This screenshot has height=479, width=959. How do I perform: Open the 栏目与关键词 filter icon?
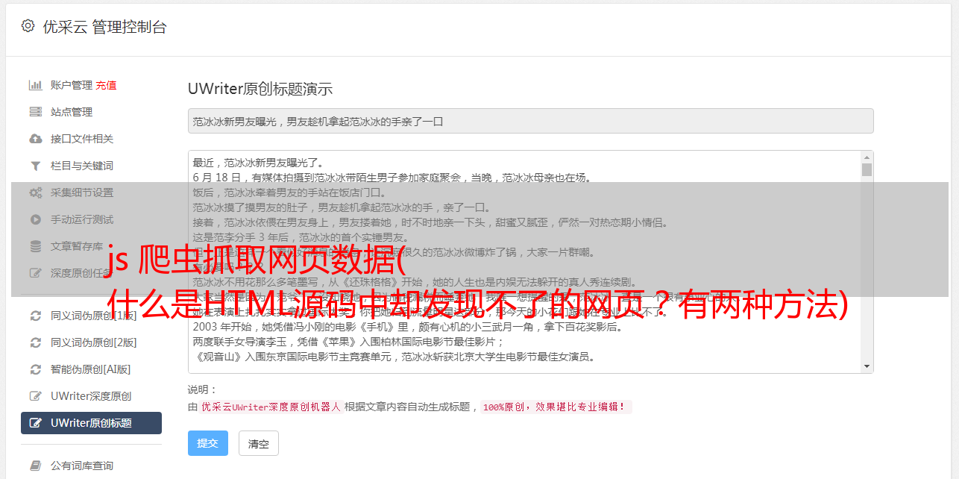pyautogui.click(x=35, y=166)
